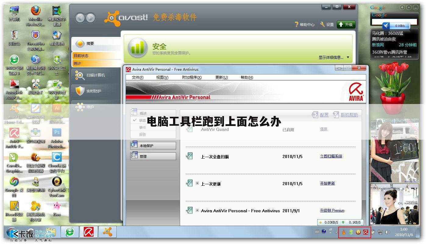Click avast 升级 upgrade button
This screenshot has width=426, height=244.
click(346, 24)
